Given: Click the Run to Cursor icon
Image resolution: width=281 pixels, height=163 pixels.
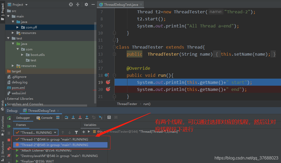Looking at the screenshot, I should click(x=100, y=117).
